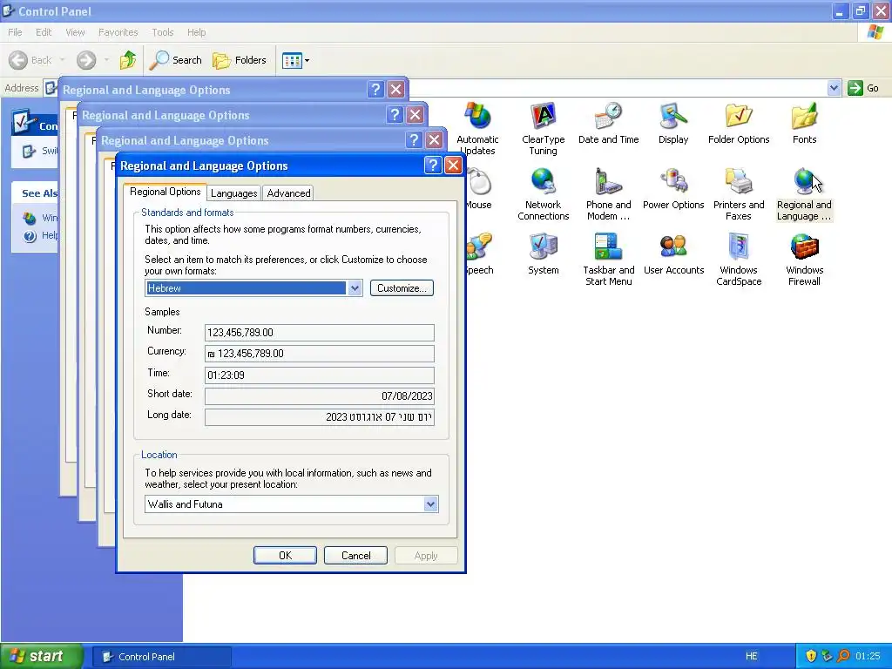Click the magnifier tray icon

tap(843, 656)
